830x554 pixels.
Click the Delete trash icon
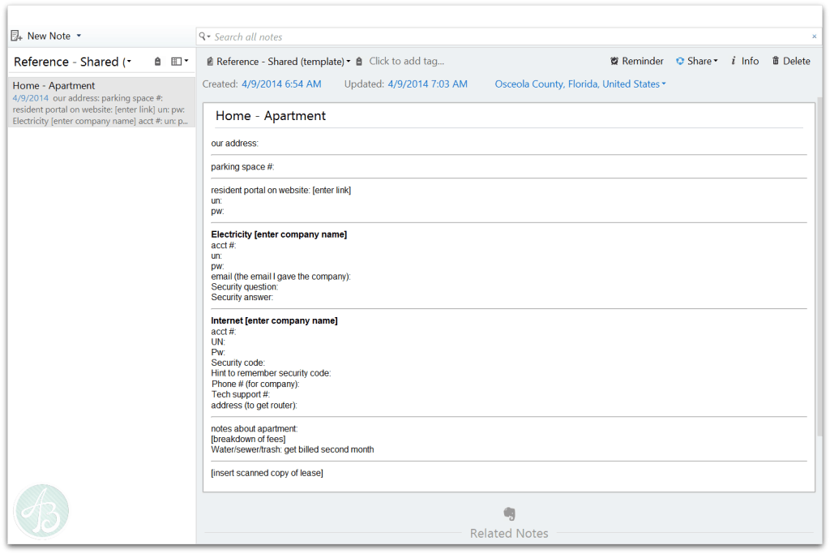point(776,61)
